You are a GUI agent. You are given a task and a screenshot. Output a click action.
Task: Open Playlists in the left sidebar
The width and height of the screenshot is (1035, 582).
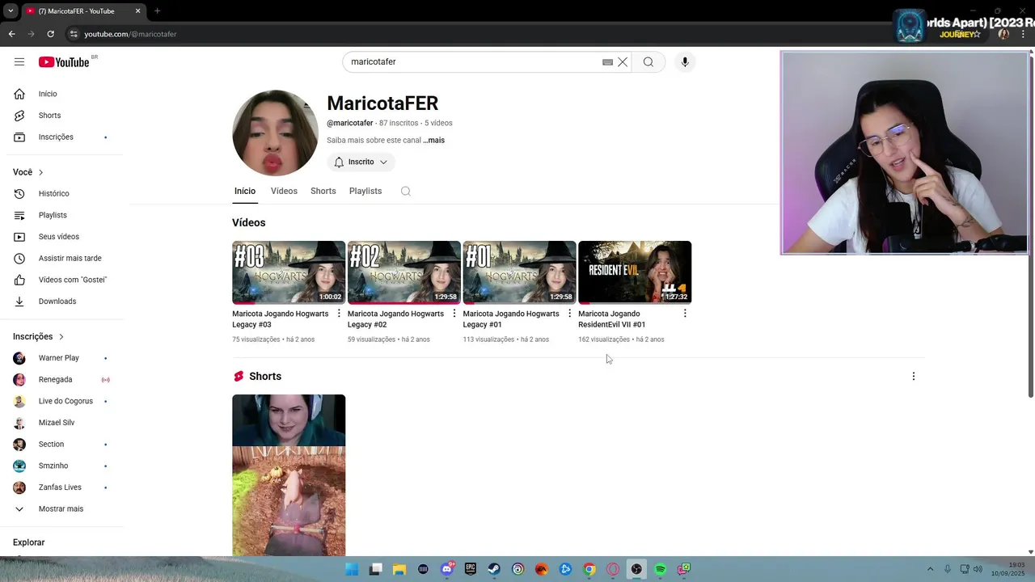click(61, 215)
